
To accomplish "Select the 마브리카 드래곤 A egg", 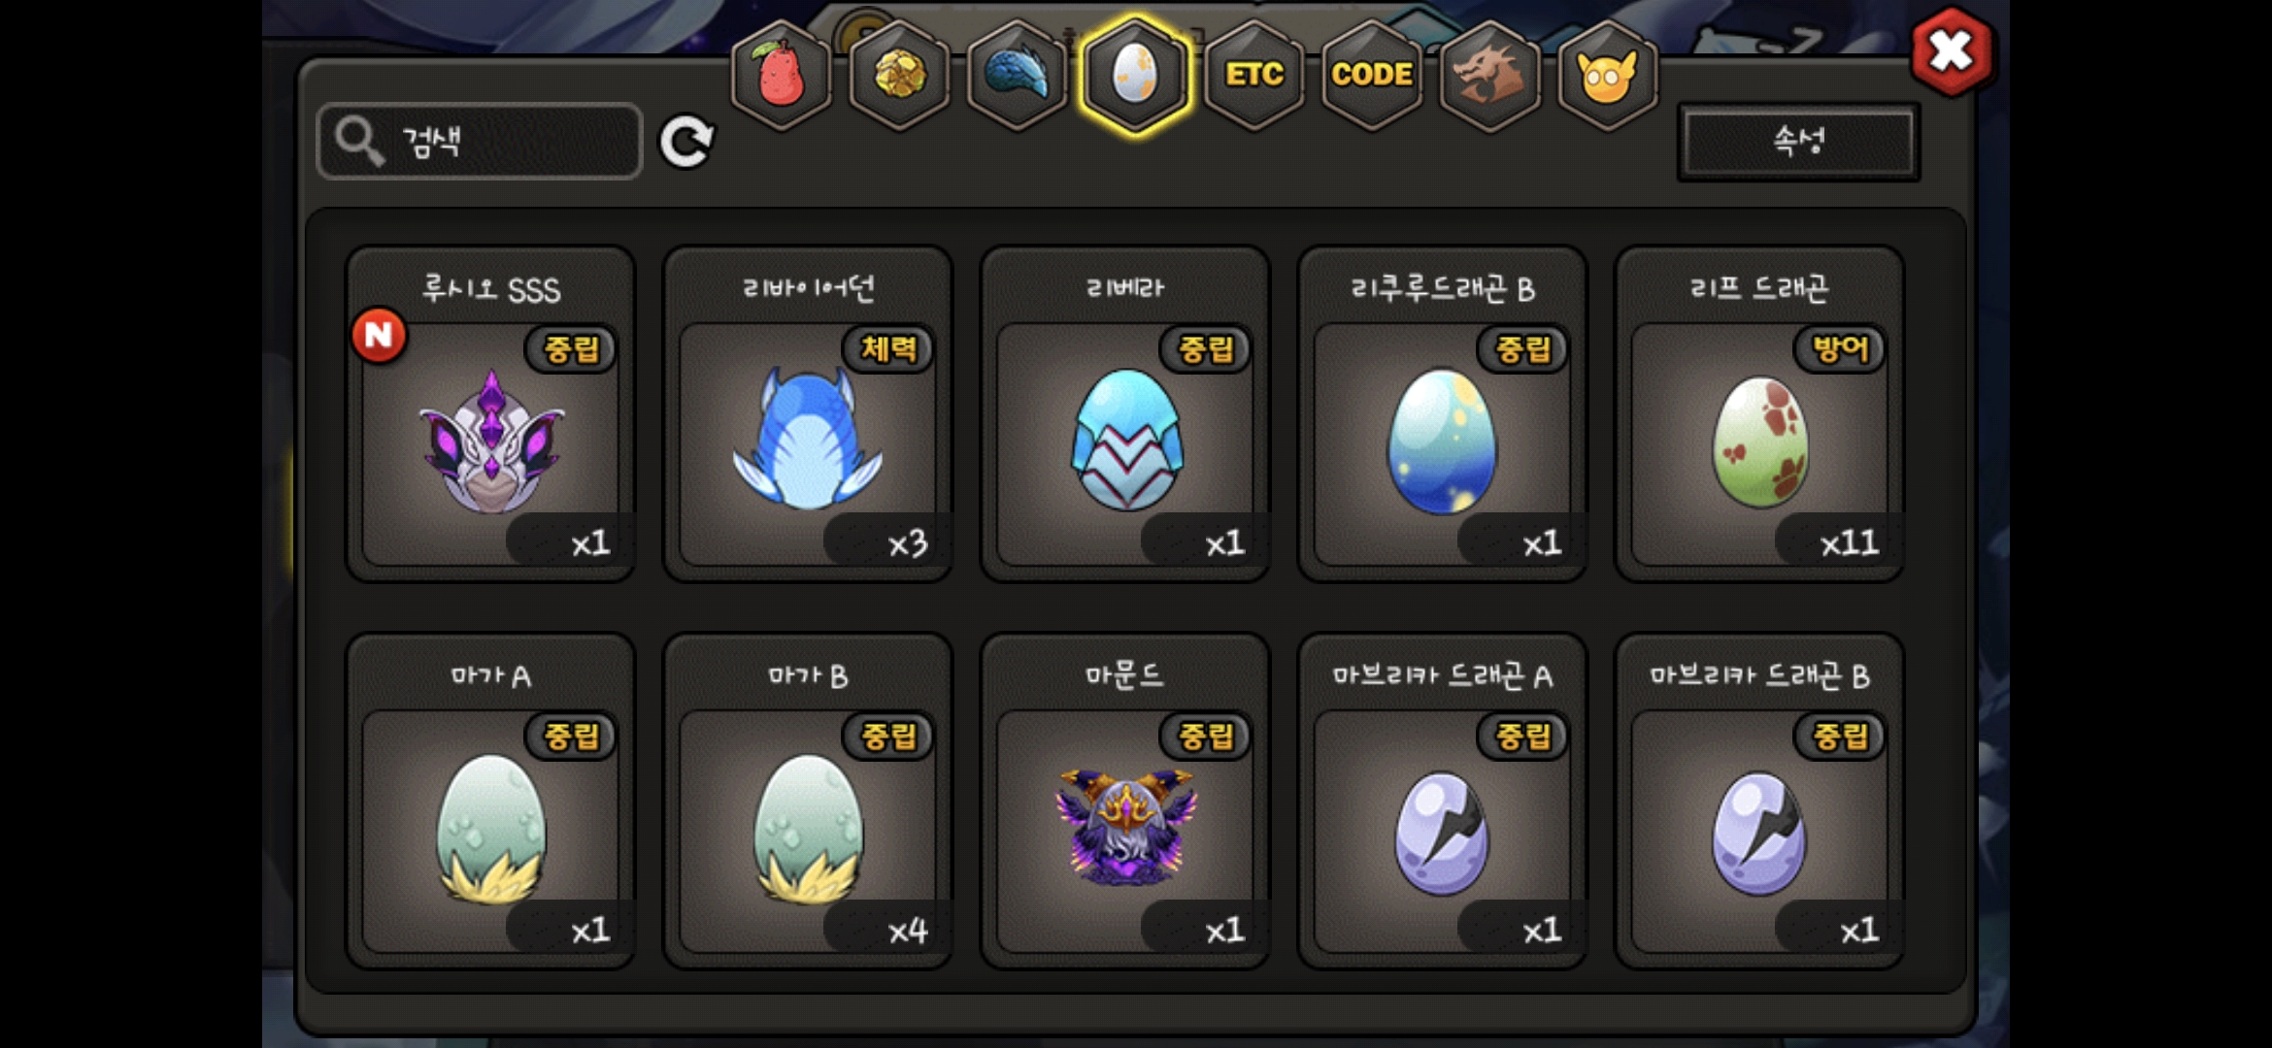I will point(1443,802).
